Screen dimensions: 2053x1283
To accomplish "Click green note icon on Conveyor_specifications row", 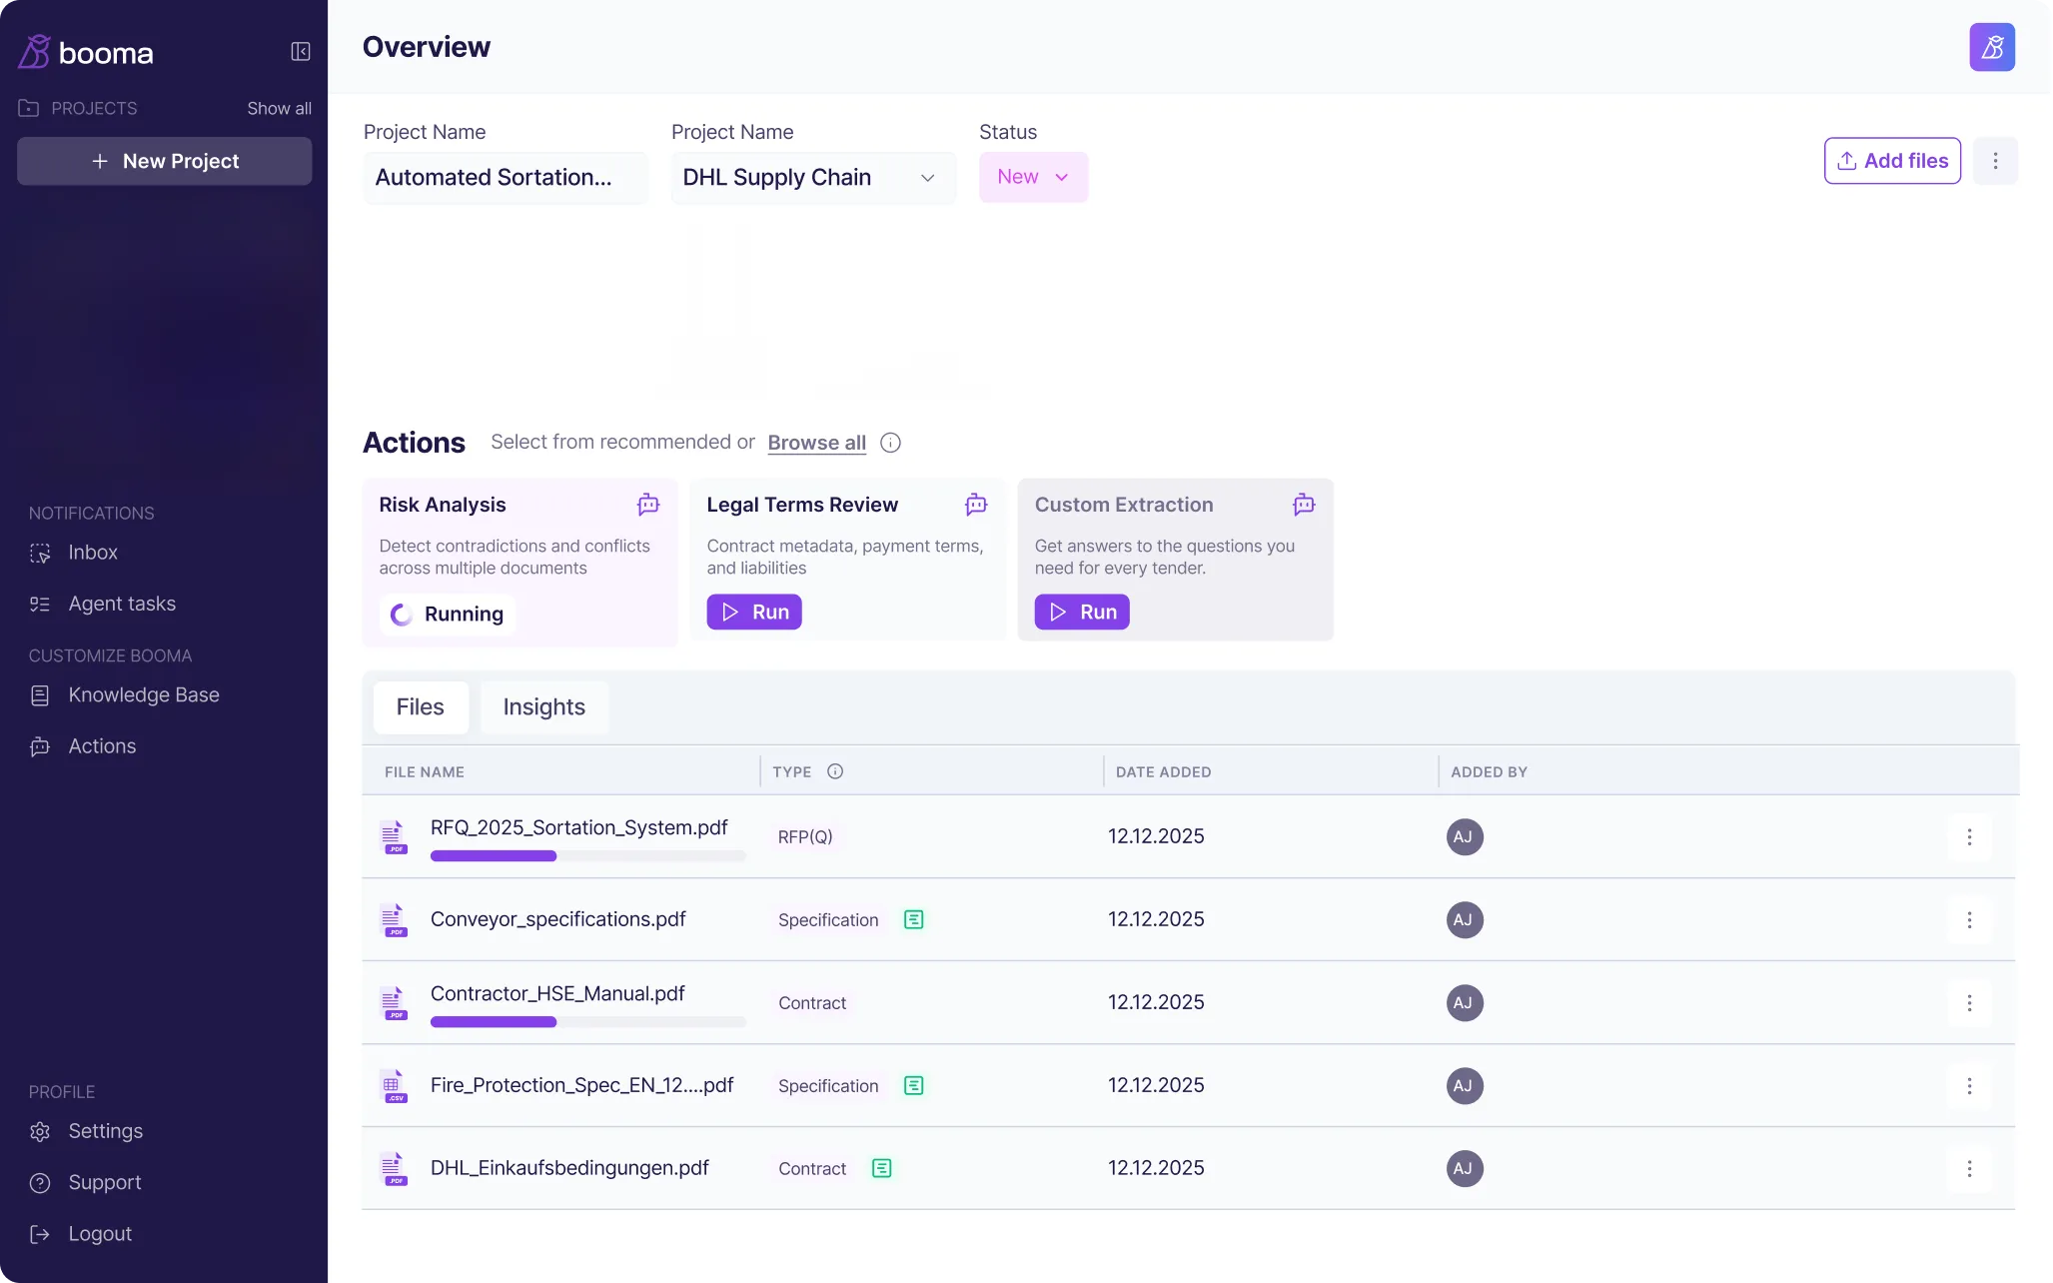I will pyautogui.click(x=913, y=919).
